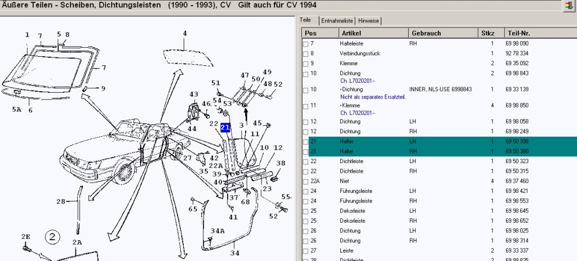
Task: Click callout number 43 in the diagram
Action: [x=194, y=94]
